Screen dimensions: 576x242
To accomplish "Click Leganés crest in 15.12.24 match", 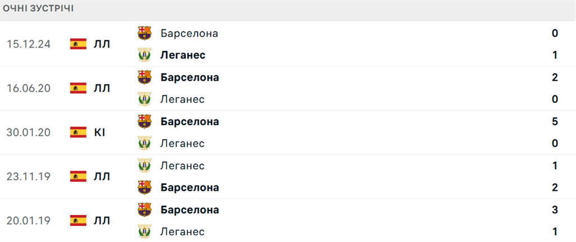I will pos(145,55).
